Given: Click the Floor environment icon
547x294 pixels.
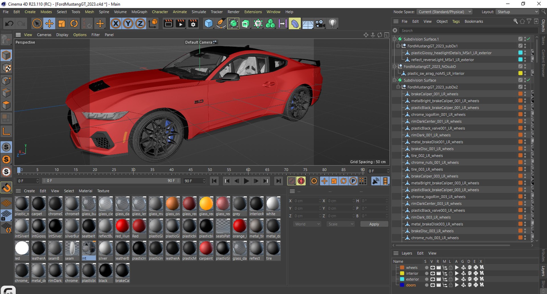Looking at the screenshot, I should click(308, 23).
